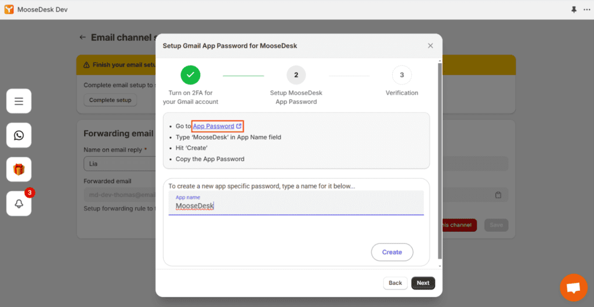Click the warning icon in yellow banner

point(87,65)
